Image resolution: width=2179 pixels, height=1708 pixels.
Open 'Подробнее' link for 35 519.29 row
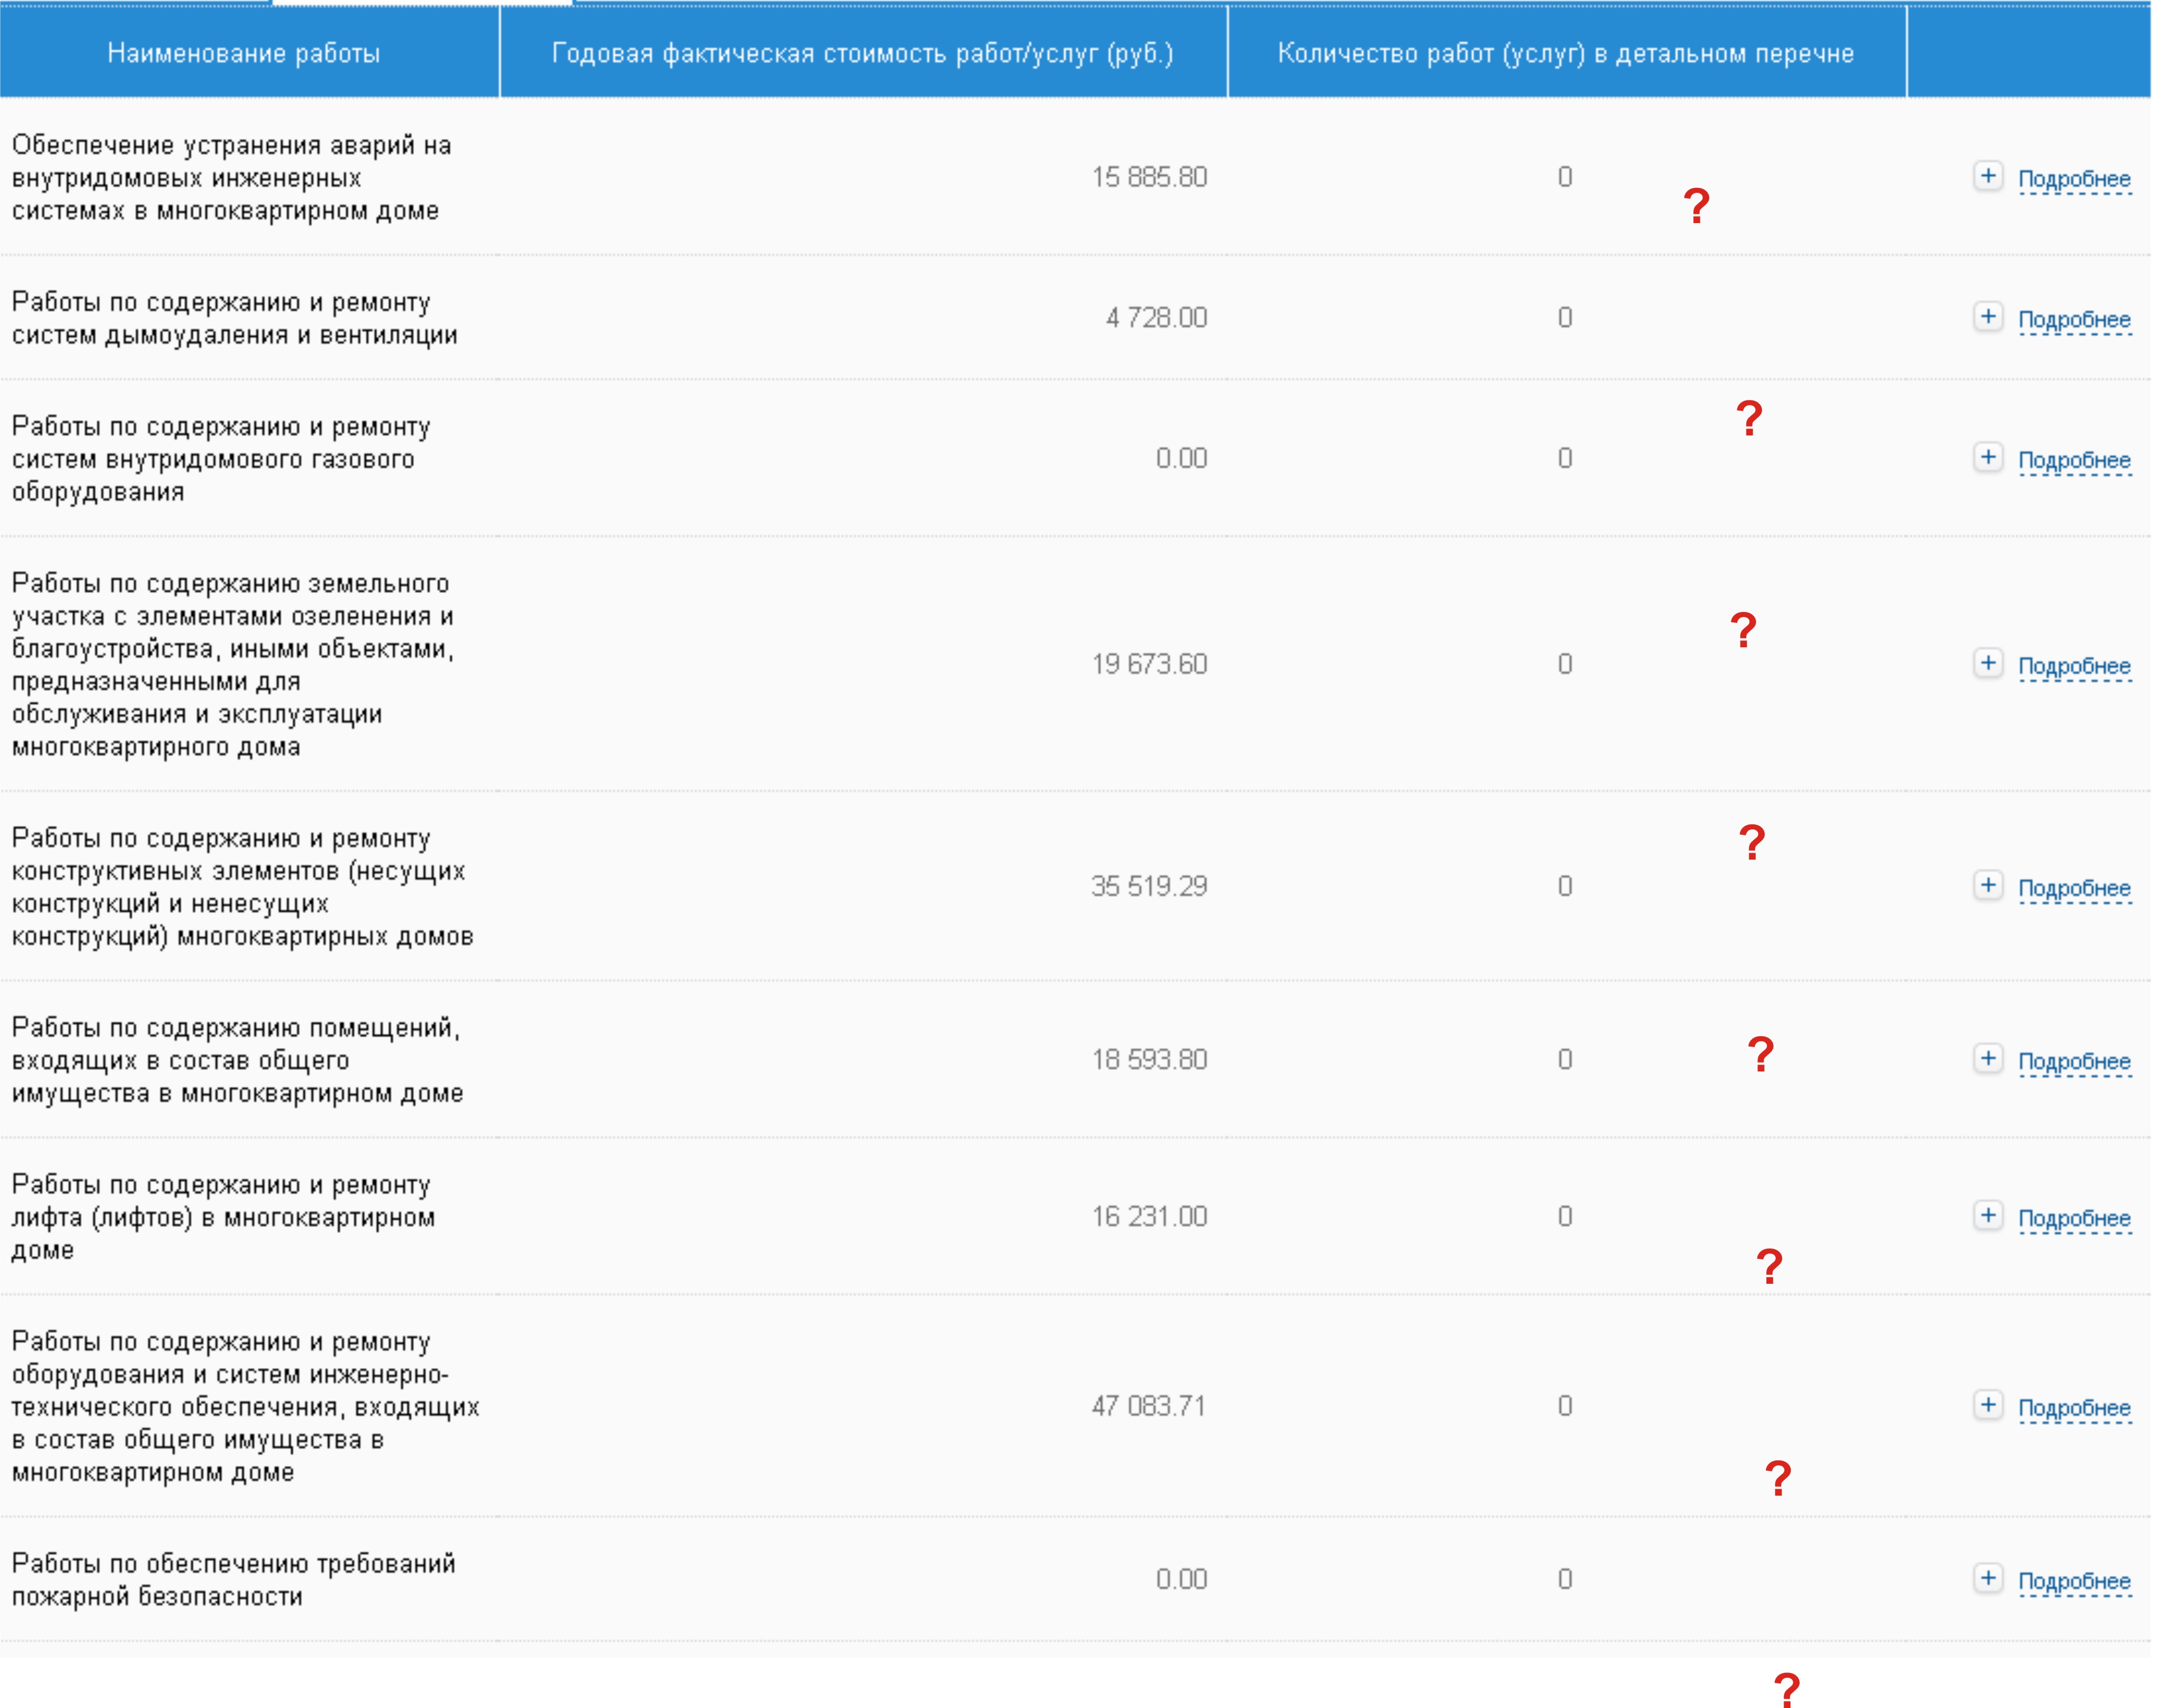[2074, 888]
